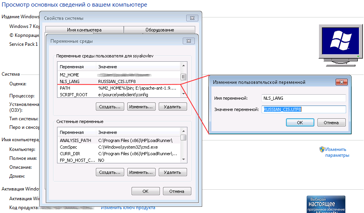Click Изменить under user variables
Image resolution: width=364 pixels, height=213 pixels.
tap(141, 107)
